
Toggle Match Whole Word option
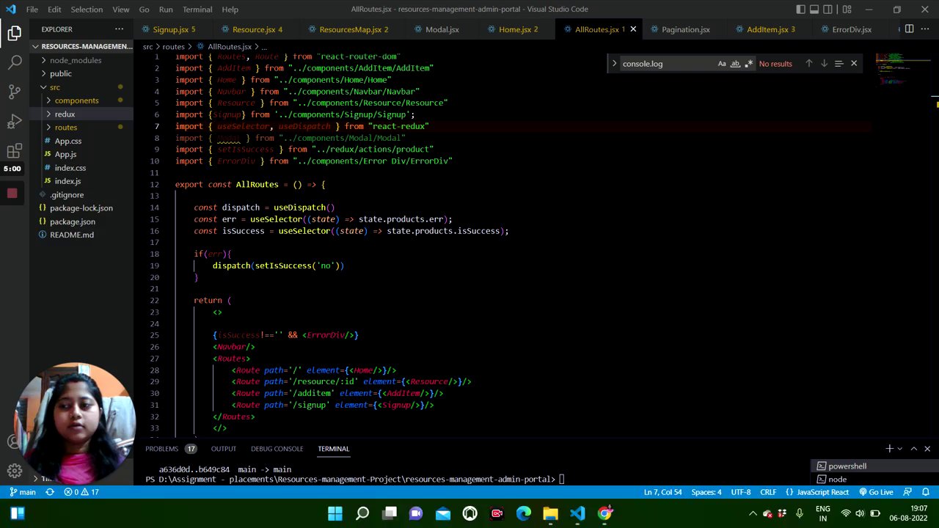coord(735,64)
